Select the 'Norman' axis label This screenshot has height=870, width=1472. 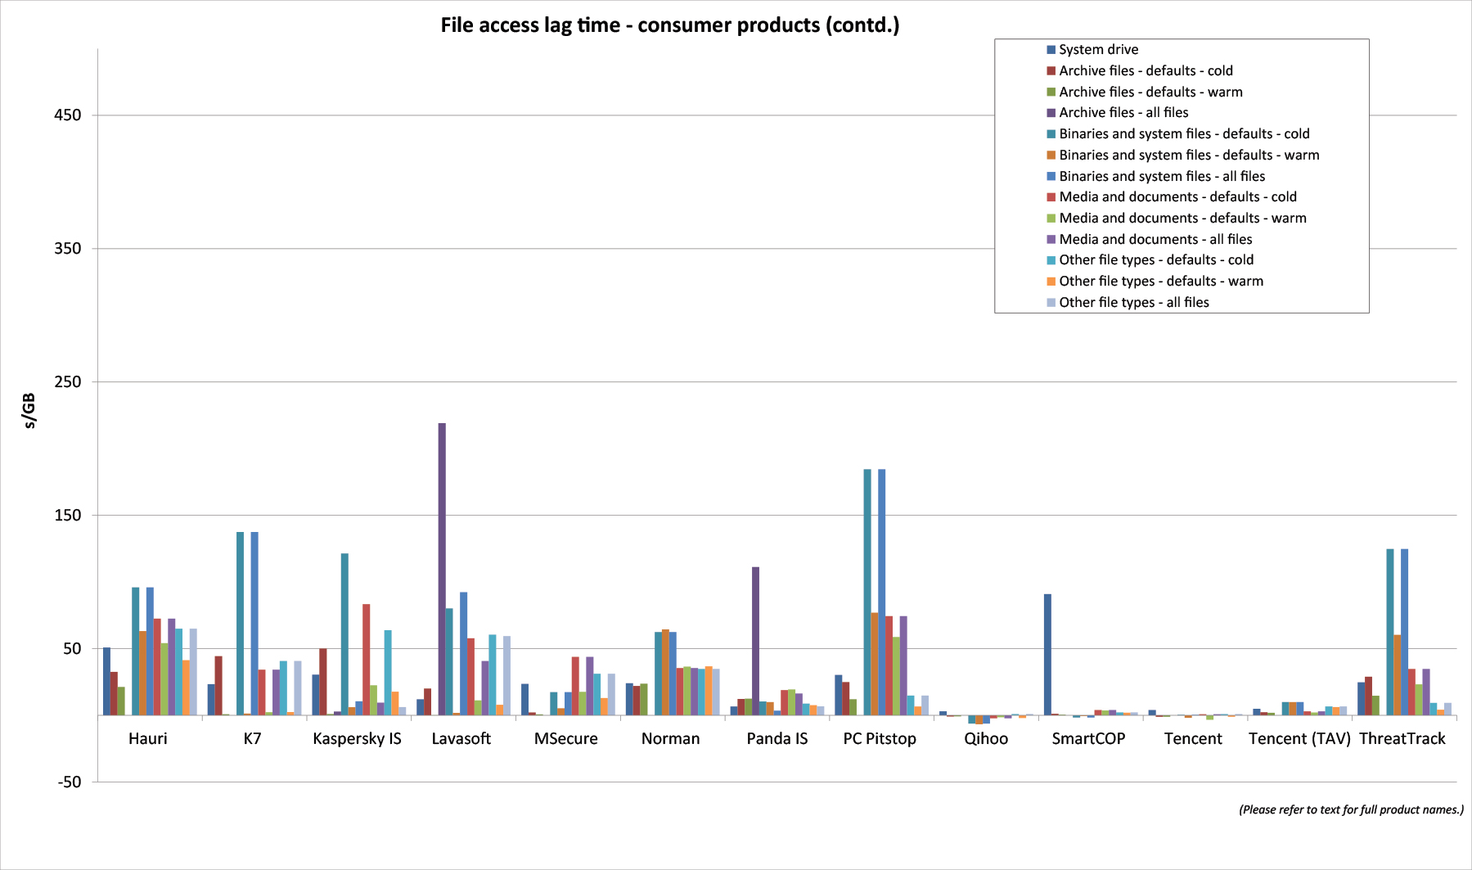671,739
